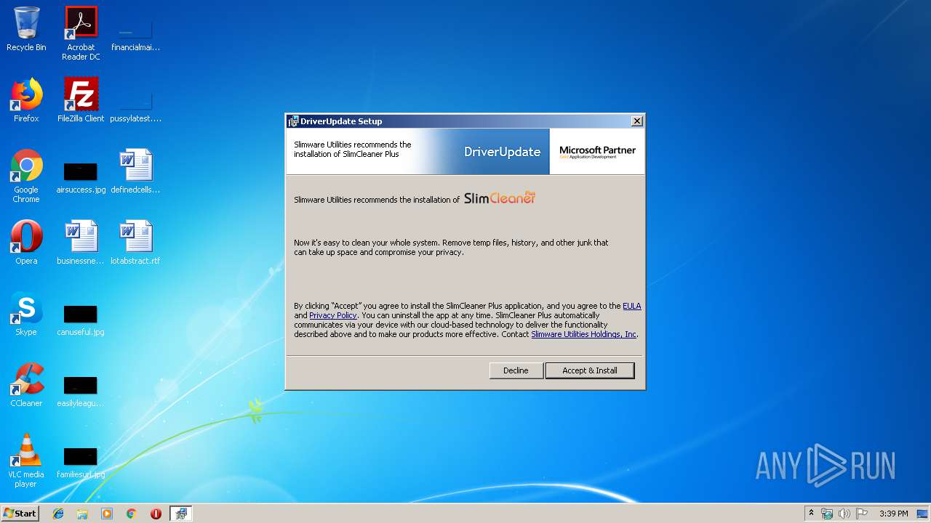Open the Skype desktop shortcut
The height and width of the screenshot is (523, 931).
coord(26,314)
